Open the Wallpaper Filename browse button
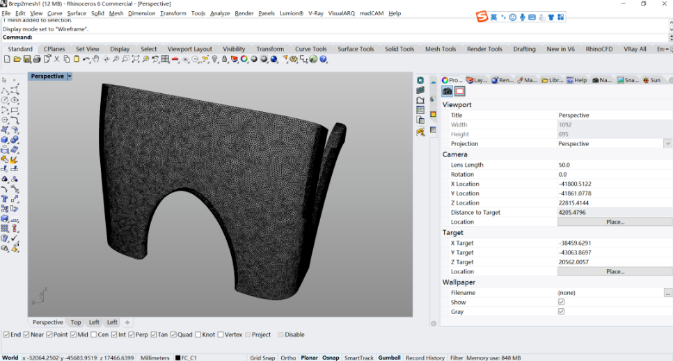 (x=667, y=293)
